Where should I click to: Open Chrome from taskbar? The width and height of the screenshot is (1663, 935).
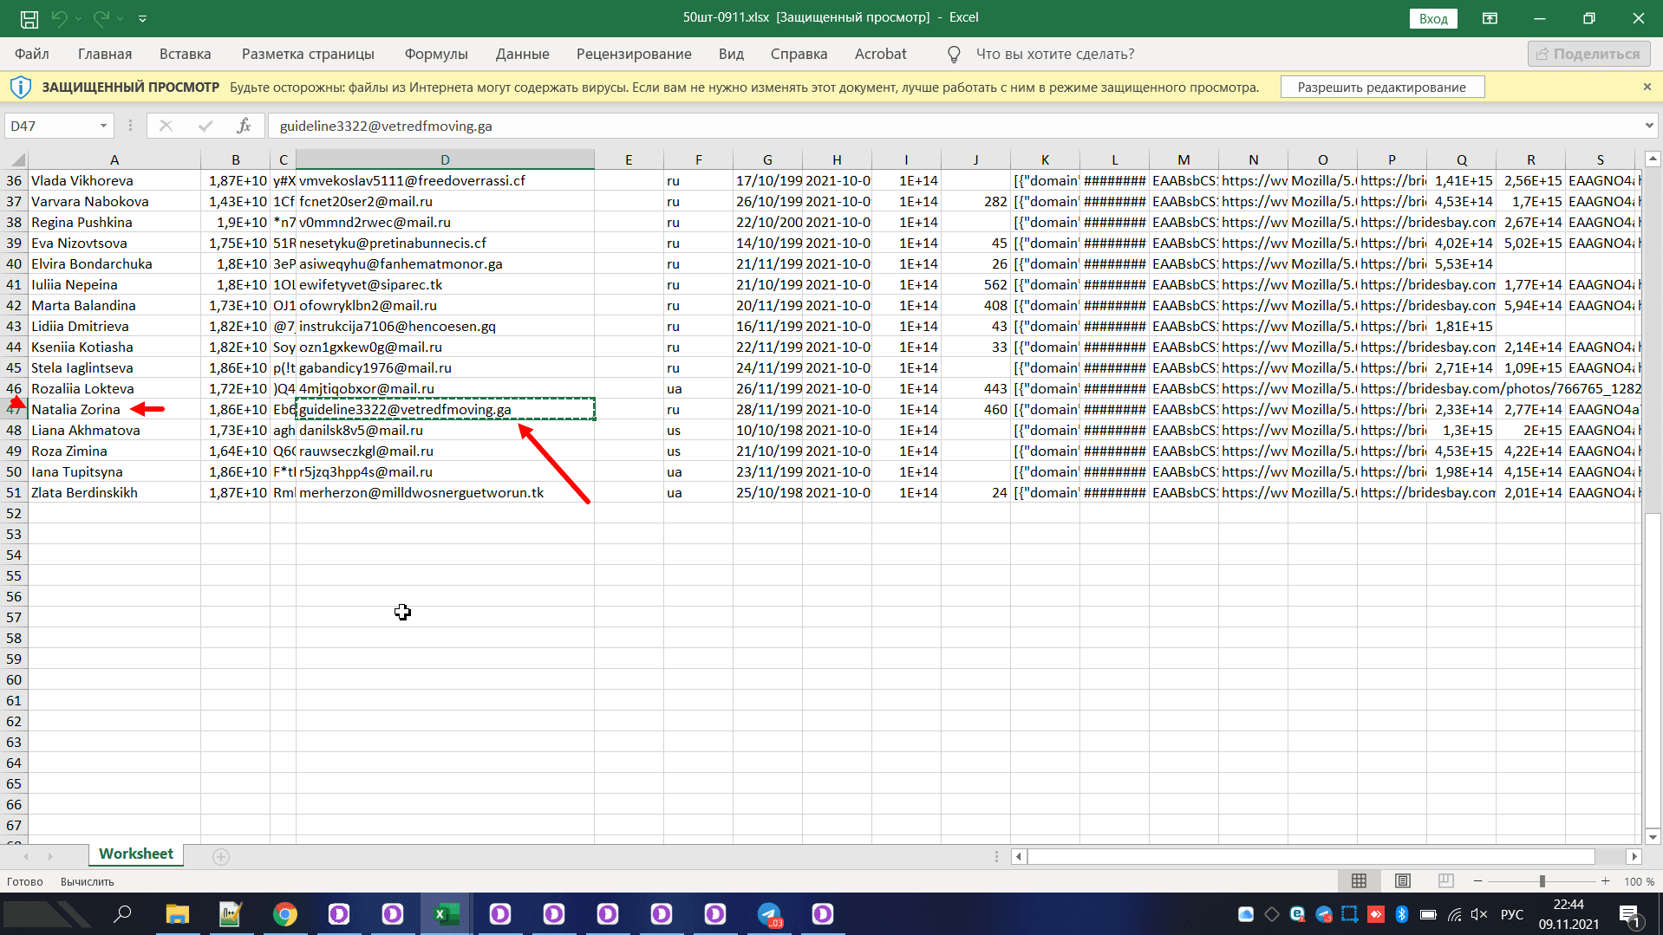[284, 914]
